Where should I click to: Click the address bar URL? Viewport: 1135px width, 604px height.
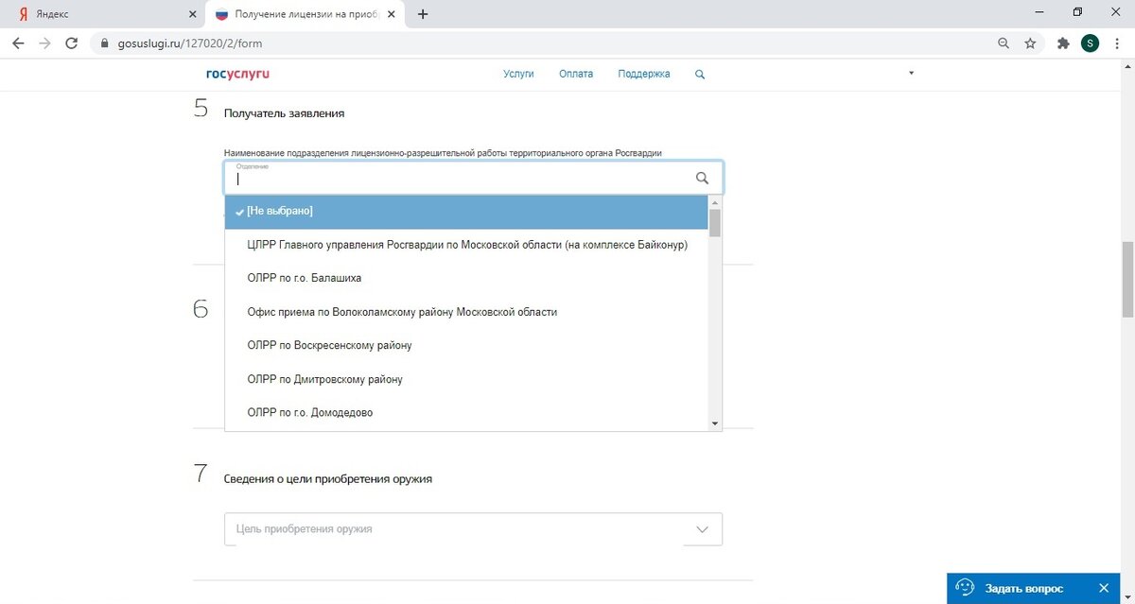(188, 43)
